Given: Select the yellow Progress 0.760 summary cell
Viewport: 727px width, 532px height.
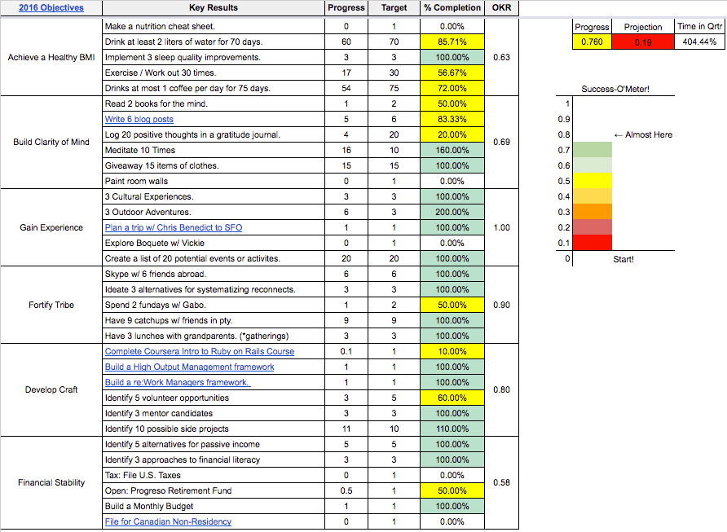Looking at the screenshot, I should [x=592, y=42].
